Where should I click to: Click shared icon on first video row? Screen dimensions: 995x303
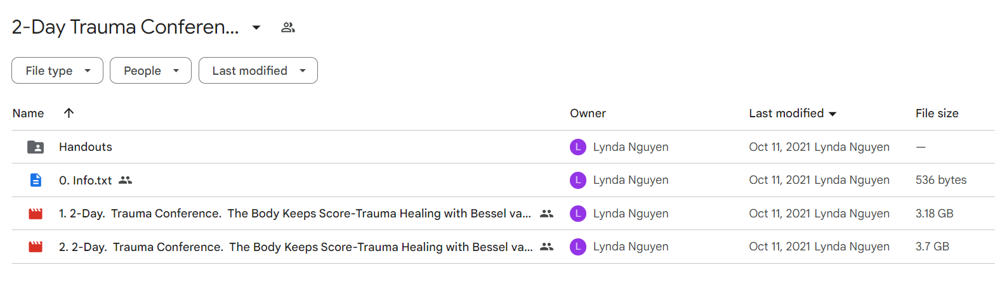tap(546, 214)
